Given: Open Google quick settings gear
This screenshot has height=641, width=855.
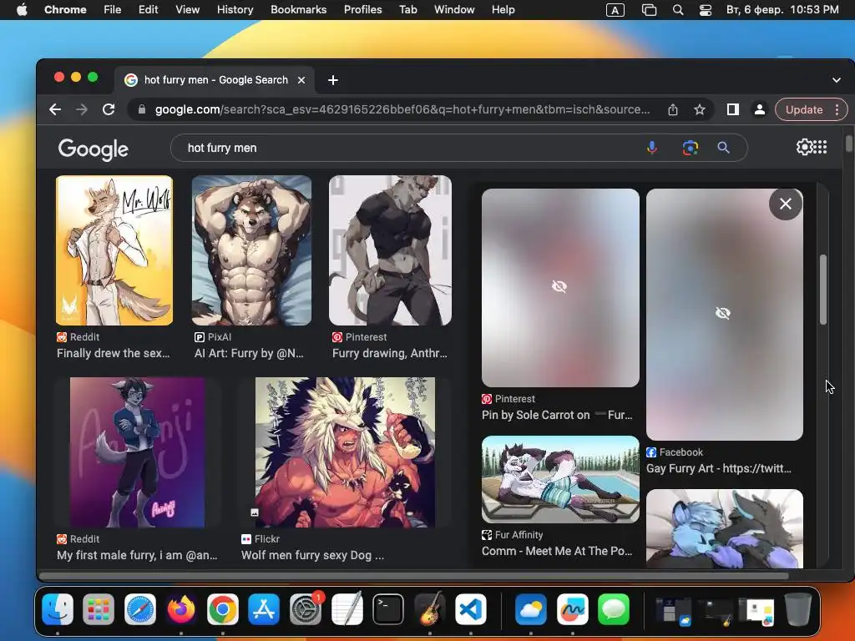Looking at the screenshot, I should pos(804,147).
